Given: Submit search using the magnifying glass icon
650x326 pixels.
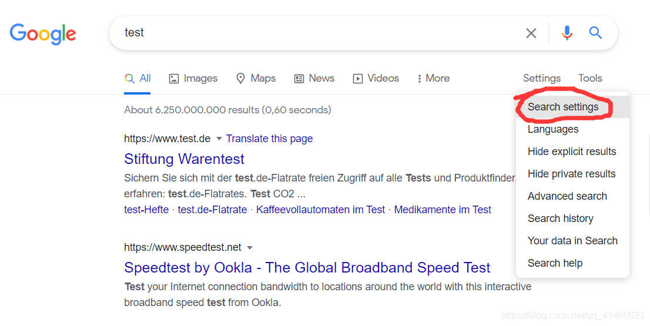Looking at the screenshot, I should coord(595,33).
